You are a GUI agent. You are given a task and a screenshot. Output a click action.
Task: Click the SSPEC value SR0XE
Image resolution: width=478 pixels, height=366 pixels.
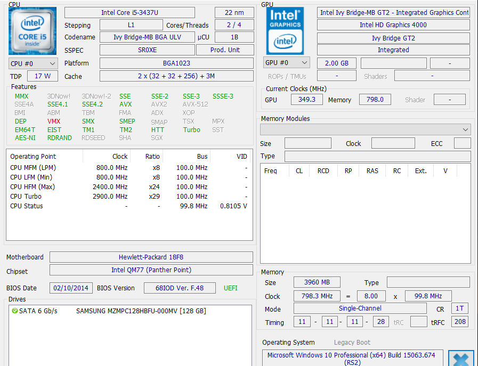[147, 50]
